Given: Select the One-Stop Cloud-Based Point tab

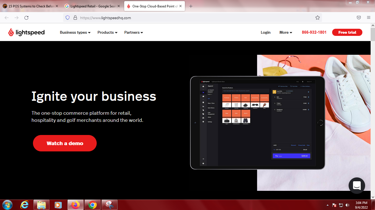Looking at the screenshot, I should (x=154, y=6).
